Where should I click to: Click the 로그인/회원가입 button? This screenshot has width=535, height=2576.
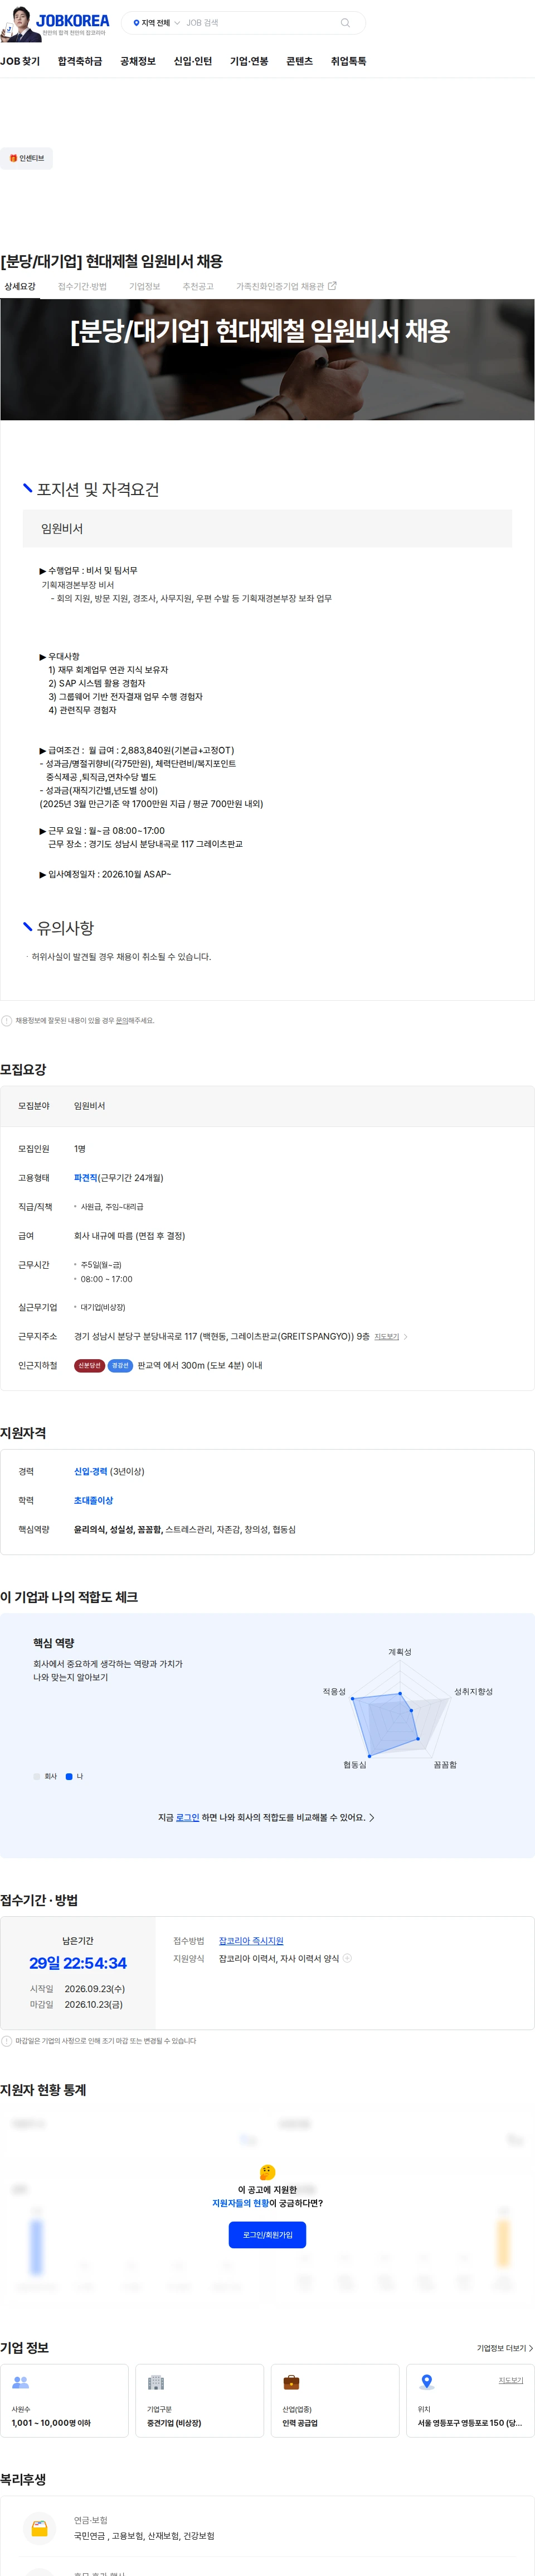267,2235
